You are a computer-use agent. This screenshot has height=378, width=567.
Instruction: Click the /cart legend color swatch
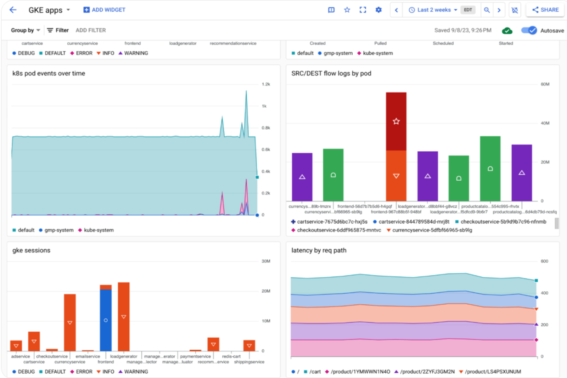tap(305, 372)
